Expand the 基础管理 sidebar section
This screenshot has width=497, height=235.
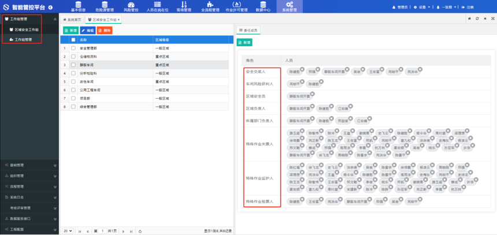(29, 166)
